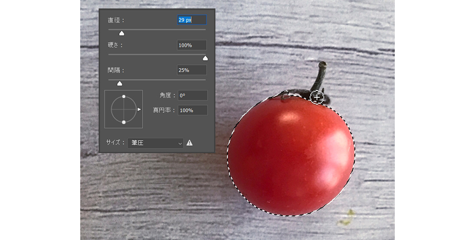Click the roundness field showing 100%
This screenshot has height=240, width=475.
tap(192, 110)
